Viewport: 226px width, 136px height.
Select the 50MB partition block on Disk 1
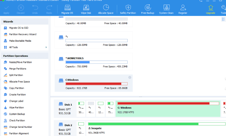pos(81,109)
